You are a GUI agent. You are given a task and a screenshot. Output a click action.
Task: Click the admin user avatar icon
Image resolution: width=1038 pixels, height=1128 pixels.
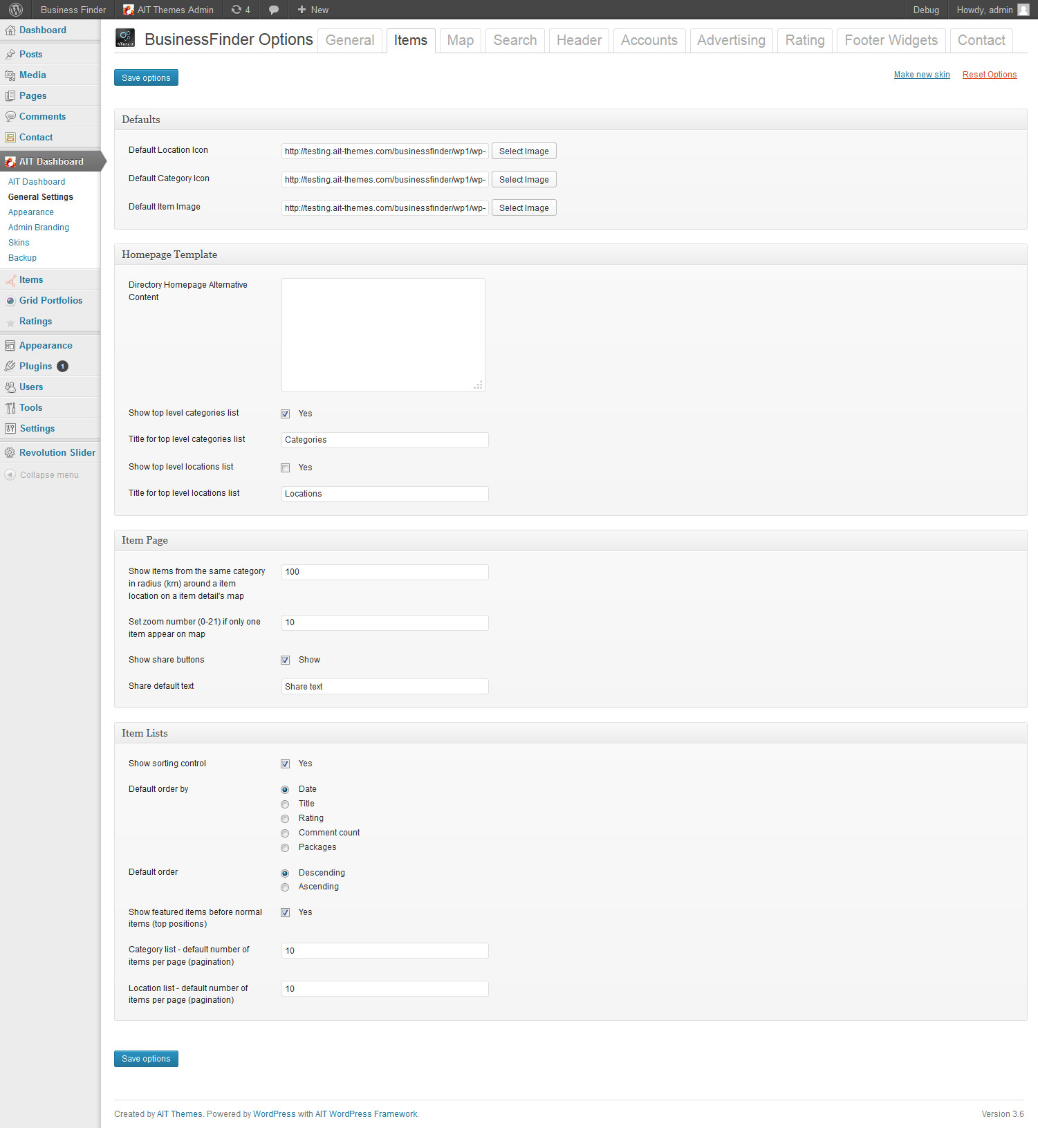[x=1023, y=10]
